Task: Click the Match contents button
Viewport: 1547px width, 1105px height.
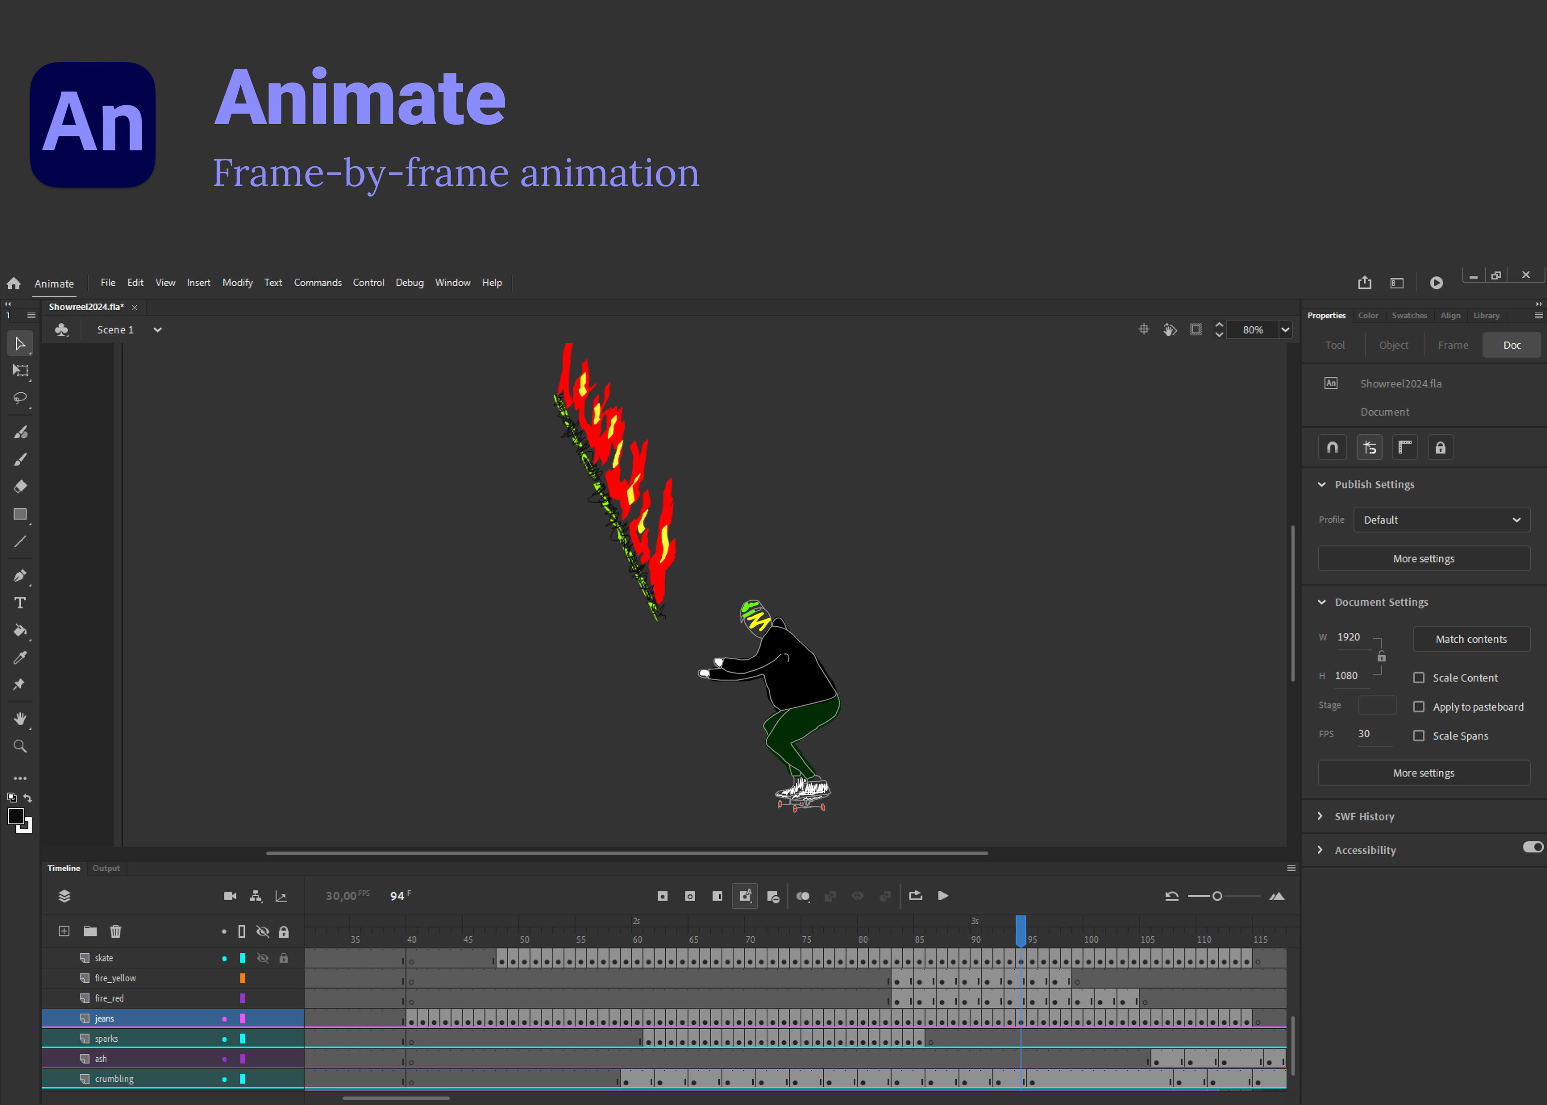Action: pos(1471,640)
